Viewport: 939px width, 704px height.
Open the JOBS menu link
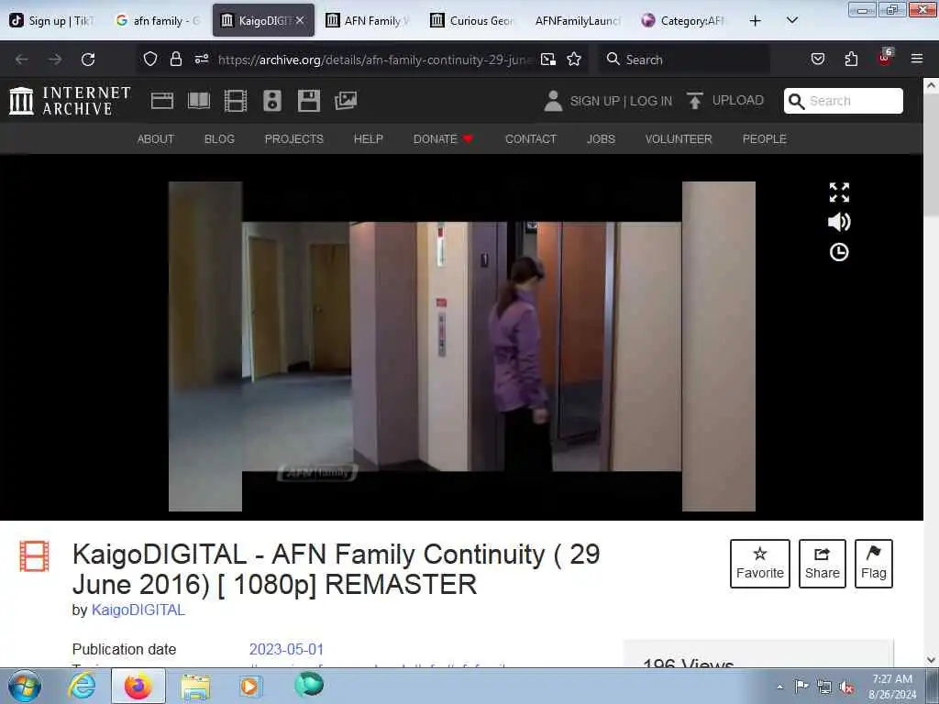click(x=601, y=139)
